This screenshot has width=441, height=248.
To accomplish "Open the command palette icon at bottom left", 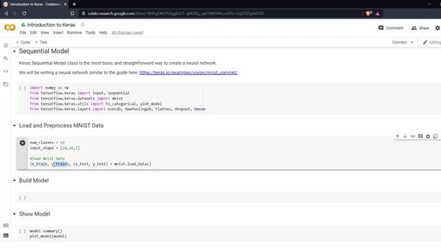I will coord(6,225).
